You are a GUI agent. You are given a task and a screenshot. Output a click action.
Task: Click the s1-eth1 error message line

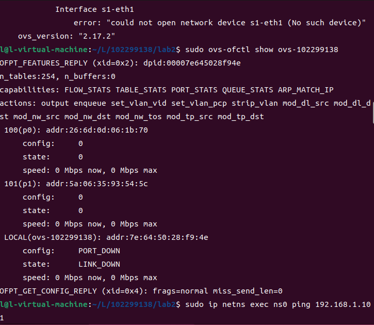220,23
